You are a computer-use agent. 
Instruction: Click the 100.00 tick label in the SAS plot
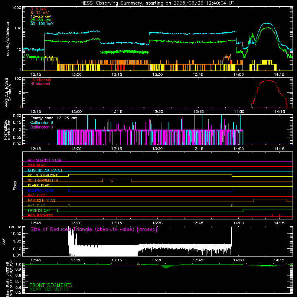(x=15, y=227)
